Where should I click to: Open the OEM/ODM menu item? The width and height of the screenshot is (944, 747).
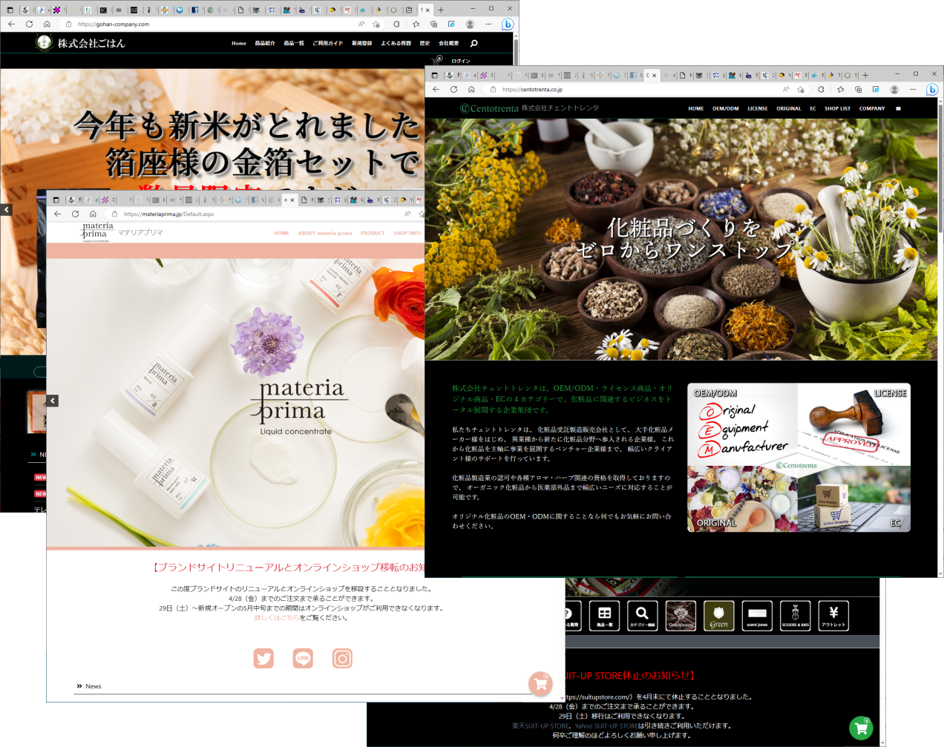pyautogui.click(x=726, y=108)
